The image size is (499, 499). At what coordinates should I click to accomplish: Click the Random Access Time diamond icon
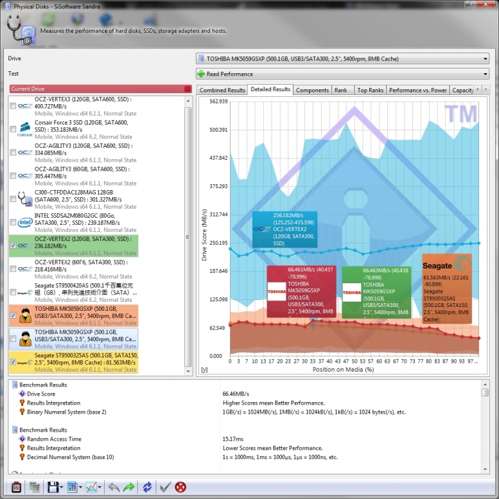pyautogui.click(x=22, y=439)
